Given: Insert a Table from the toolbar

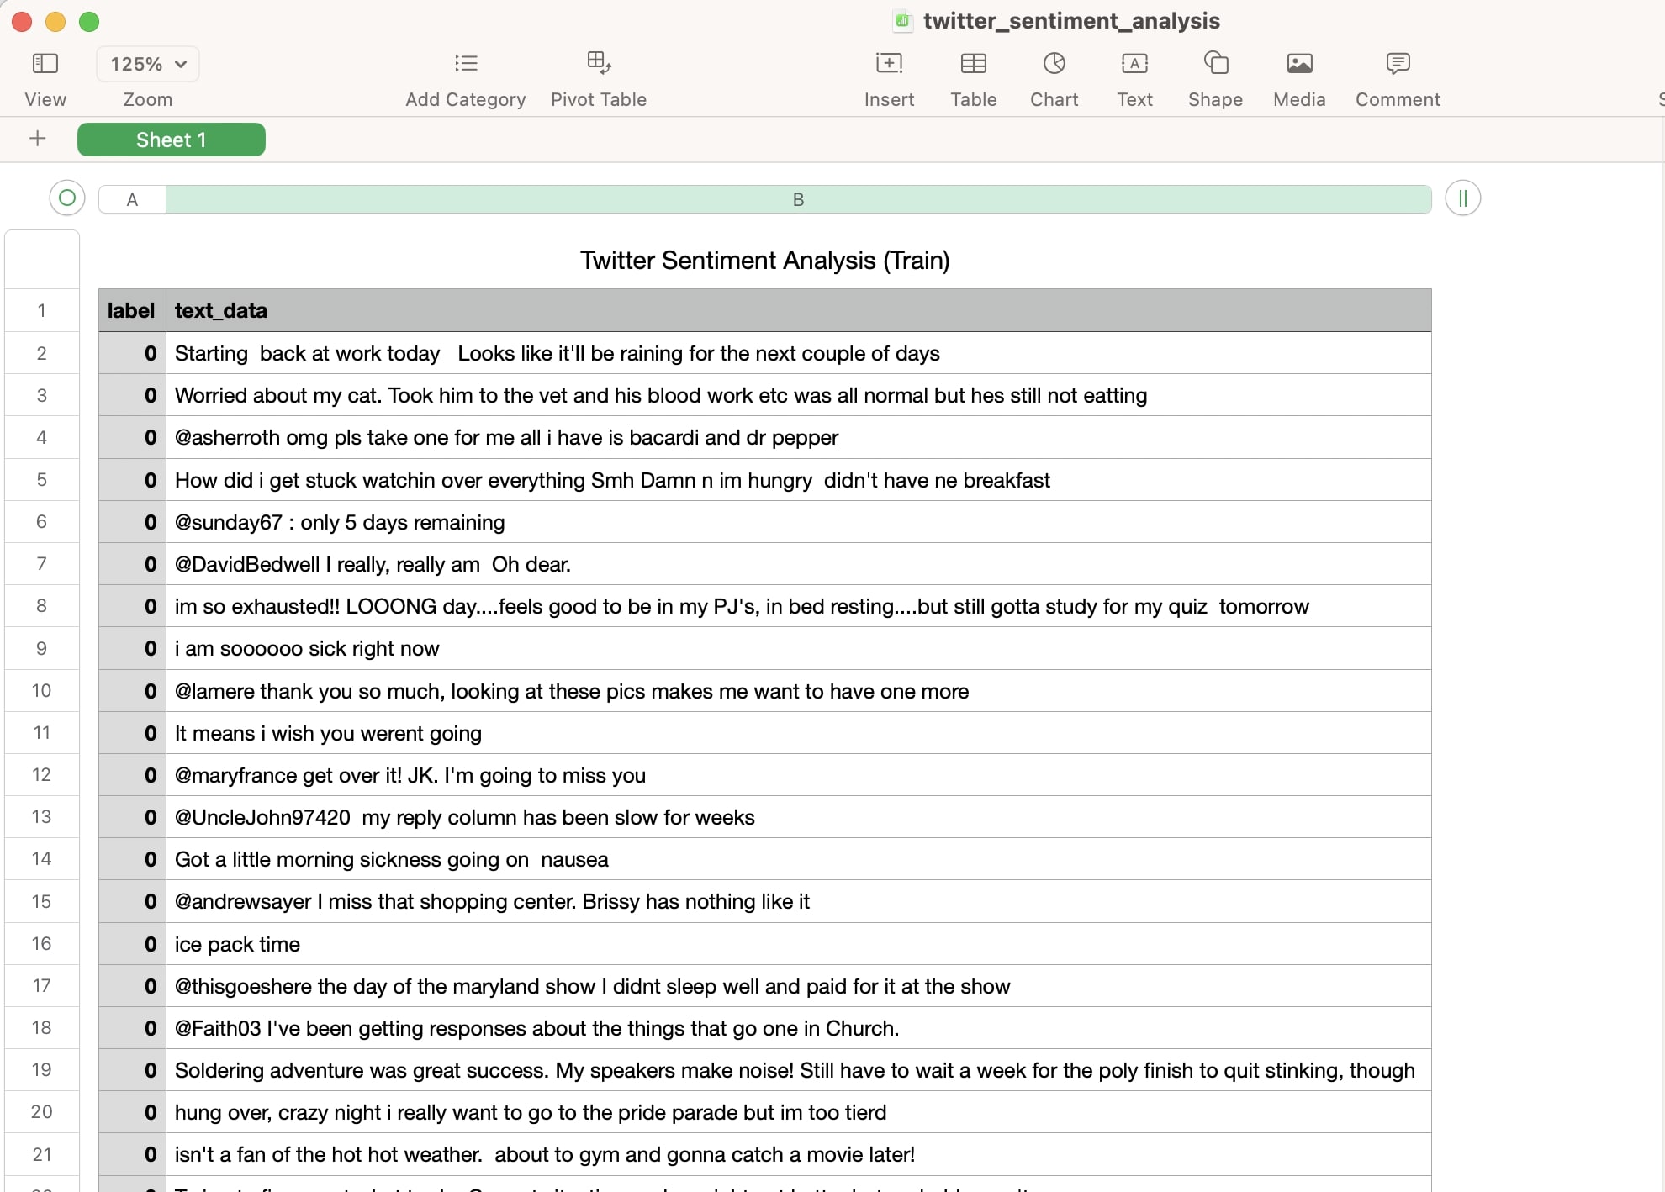Looking at the screenshot, I should [x=973, y=76].
